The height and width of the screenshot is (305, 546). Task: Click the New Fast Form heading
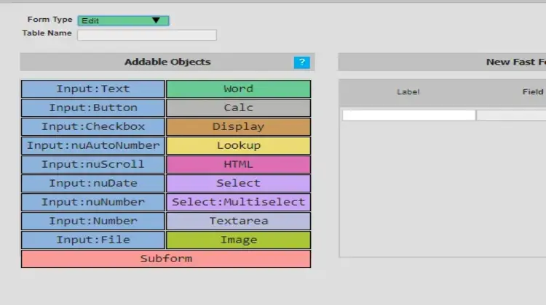[x=516, y=62]
